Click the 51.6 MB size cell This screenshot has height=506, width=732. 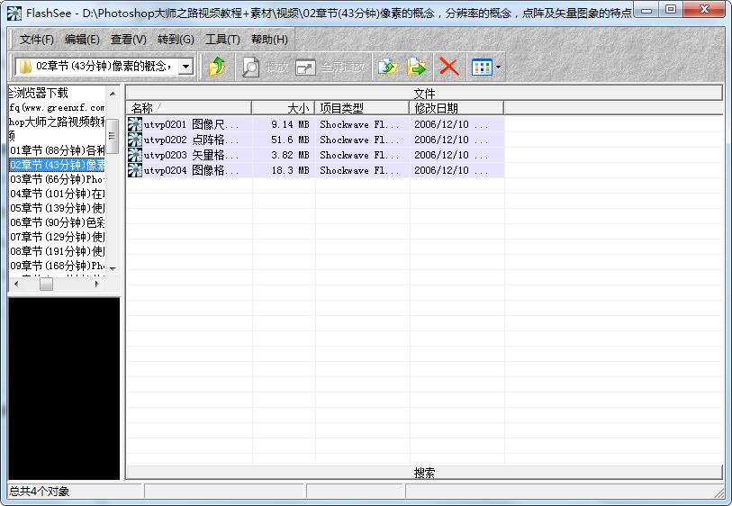click(291, 140)
